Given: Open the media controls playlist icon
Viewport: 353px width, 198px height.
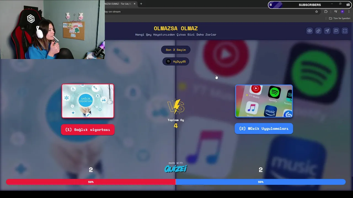Looking at the screenshot, I should [335, 12].
